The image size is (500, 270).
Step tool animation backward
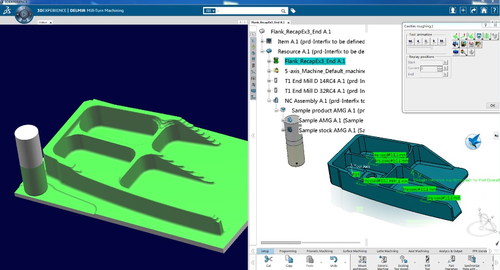coord(418,41)
